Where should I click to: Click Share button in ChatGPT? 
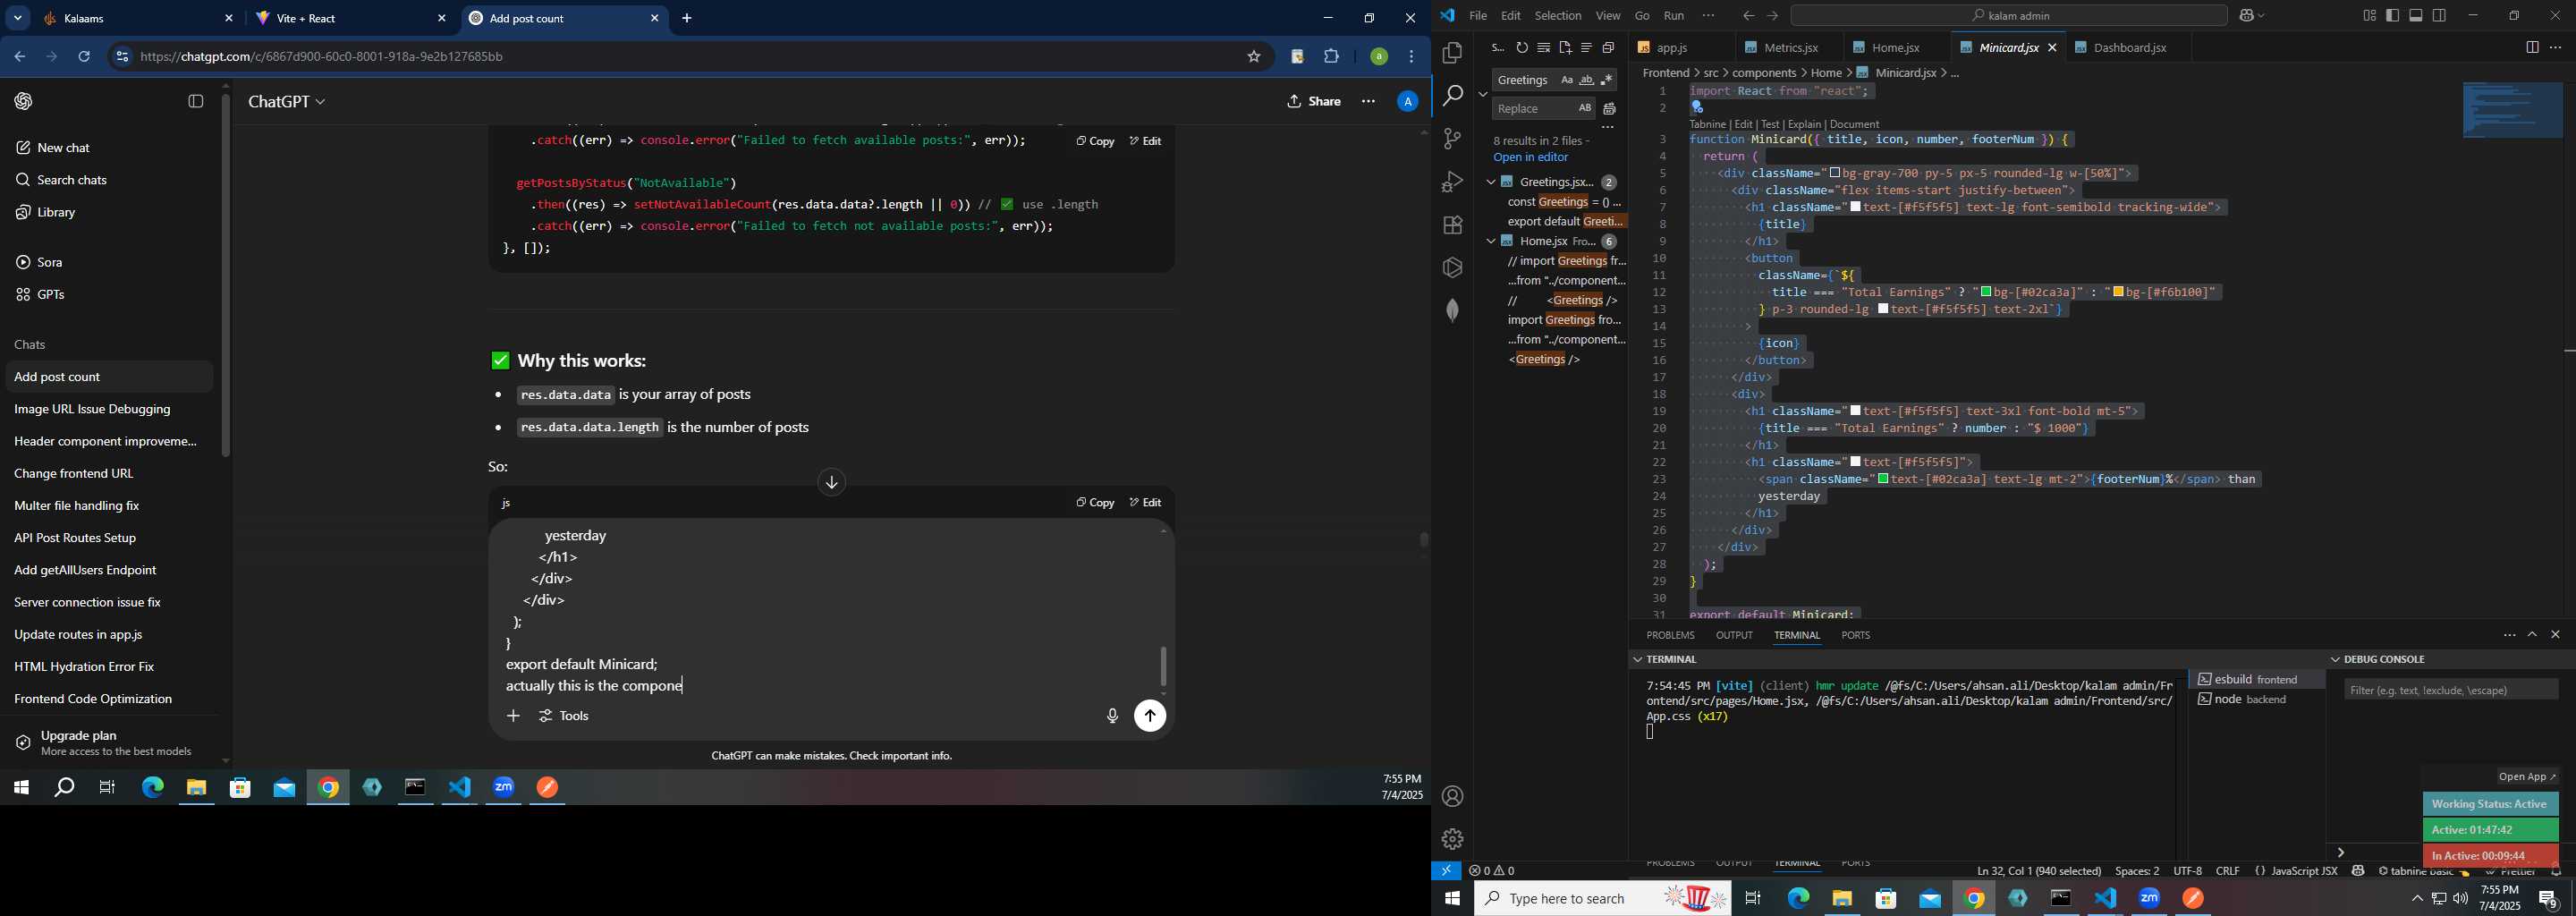coord(1314,101)
